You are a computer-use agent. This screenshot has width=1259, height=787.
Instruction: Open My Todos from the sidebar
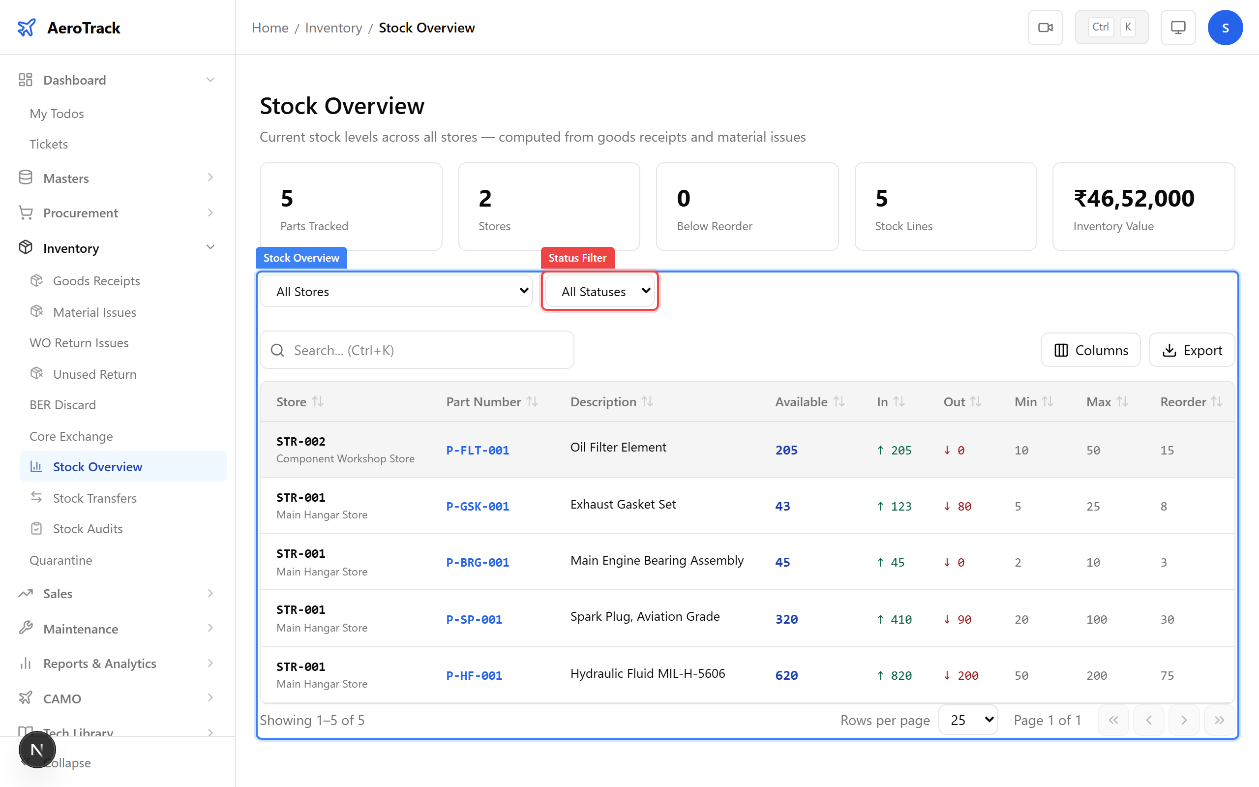click(x=56, y=114)
